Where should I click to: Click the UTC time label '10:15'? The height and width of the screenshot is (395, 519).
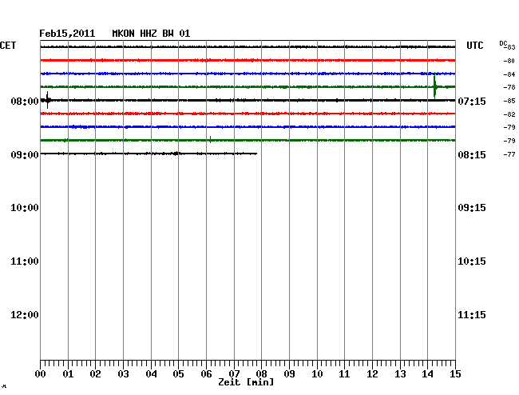pyautogui.click(x=472, y=261)
